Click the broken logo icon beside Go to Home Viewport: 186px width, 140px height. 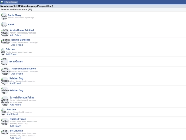click(x=2, y=2)
